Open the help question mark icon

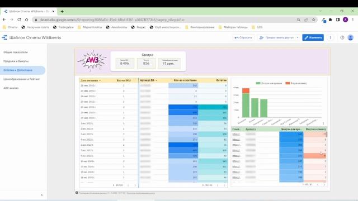[x=342, y=37]
